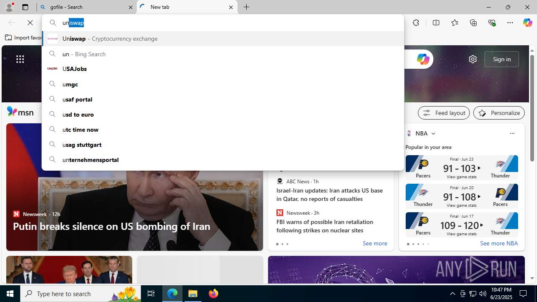Open the profile icon in title bar
Image resolution: width=537 pixels, height=302 pixels.
point(9,7)
